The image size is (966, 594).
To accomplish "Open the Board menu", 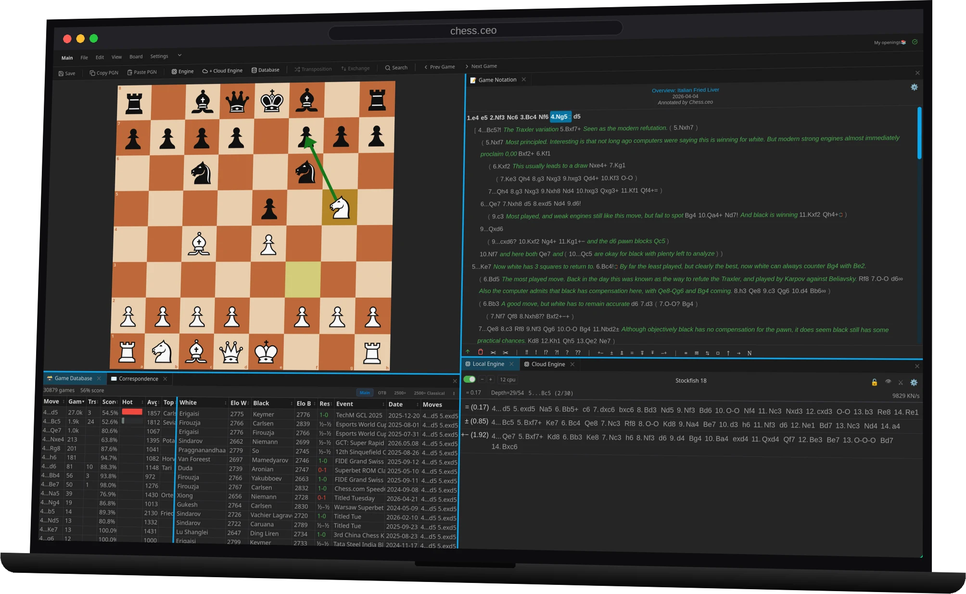I will [136, 57].
